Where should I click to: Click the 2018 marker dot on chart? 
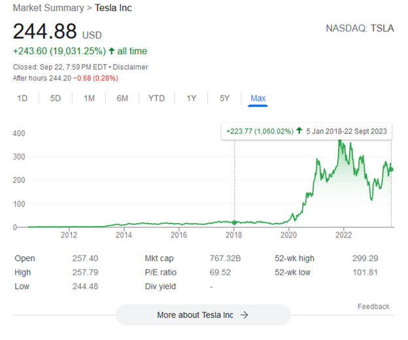235,223
